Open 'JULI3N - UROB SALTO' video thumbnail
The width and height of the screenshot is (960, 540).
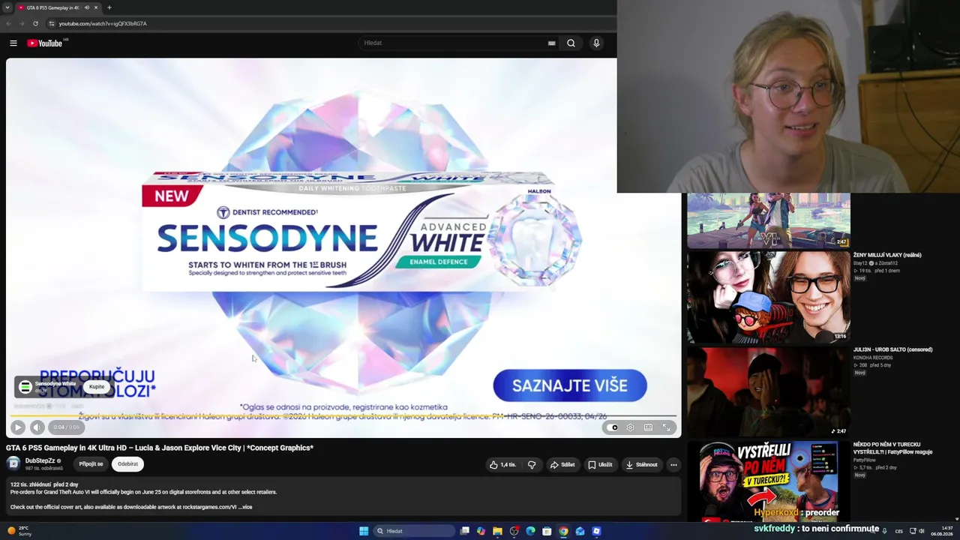769,391
